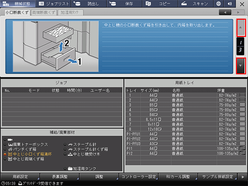Open 表裏調整 both sides adjustment
The height and width of the screenshot is (186, 248).
click(x=60, y=176)
